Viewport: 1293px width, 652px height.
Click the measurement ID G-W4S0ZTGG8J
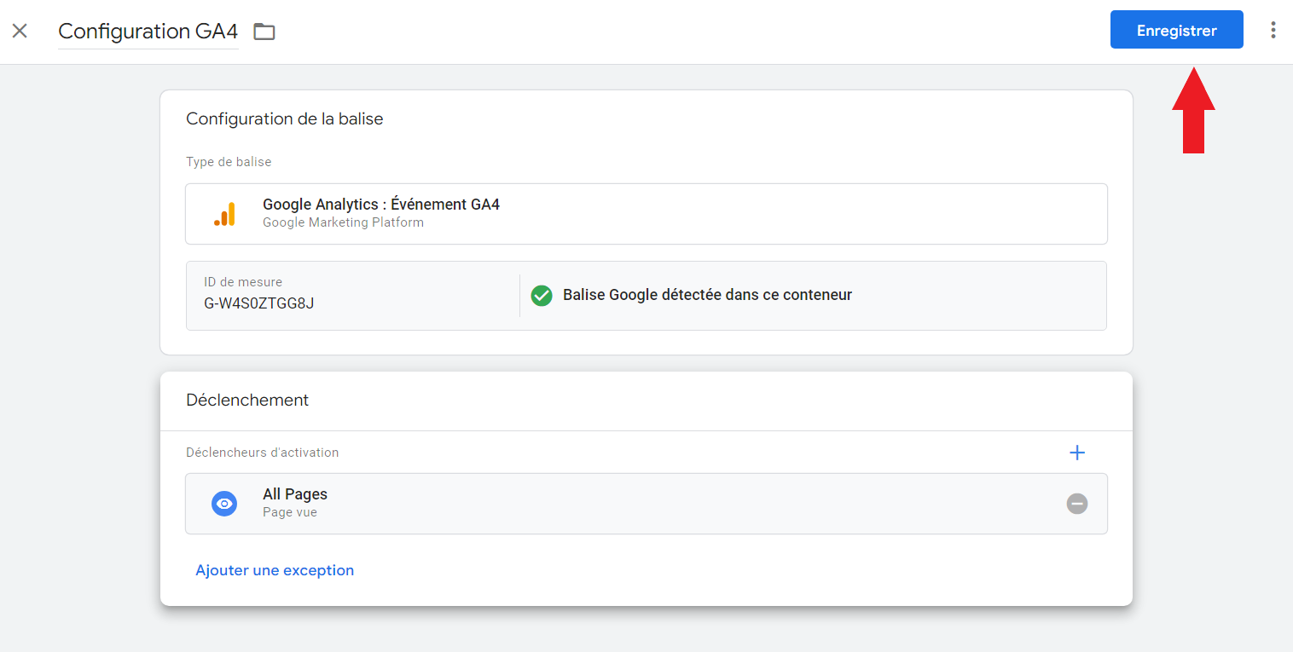click(x=258, y=303)
